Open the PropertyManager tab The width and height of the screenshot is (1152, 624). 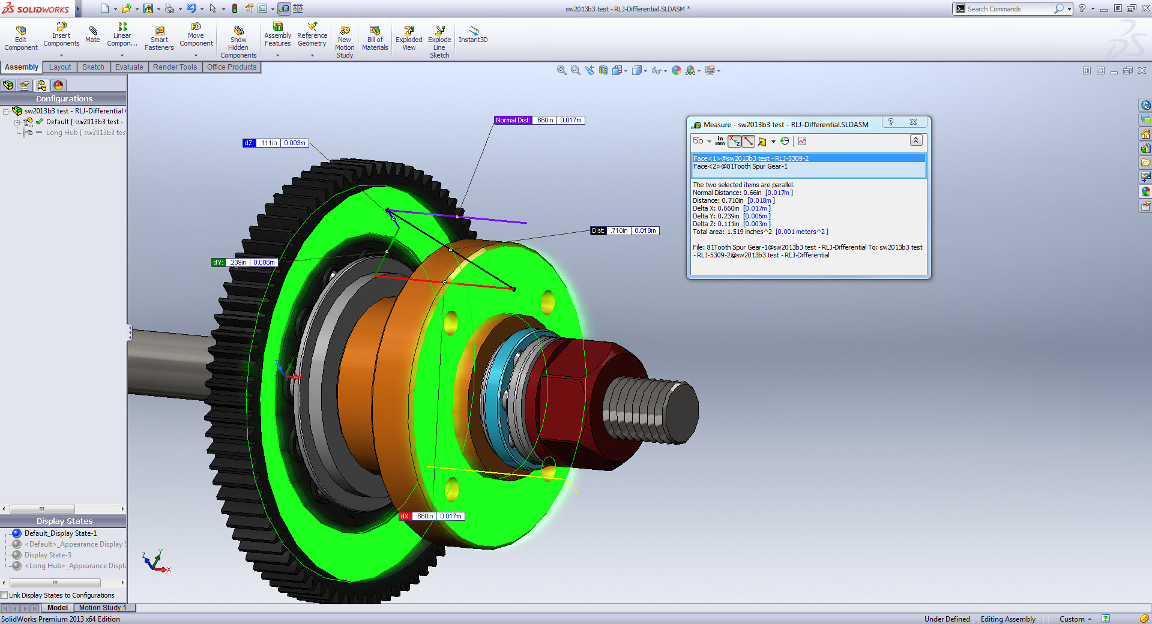pyautogui.click(x=25, y=85)
